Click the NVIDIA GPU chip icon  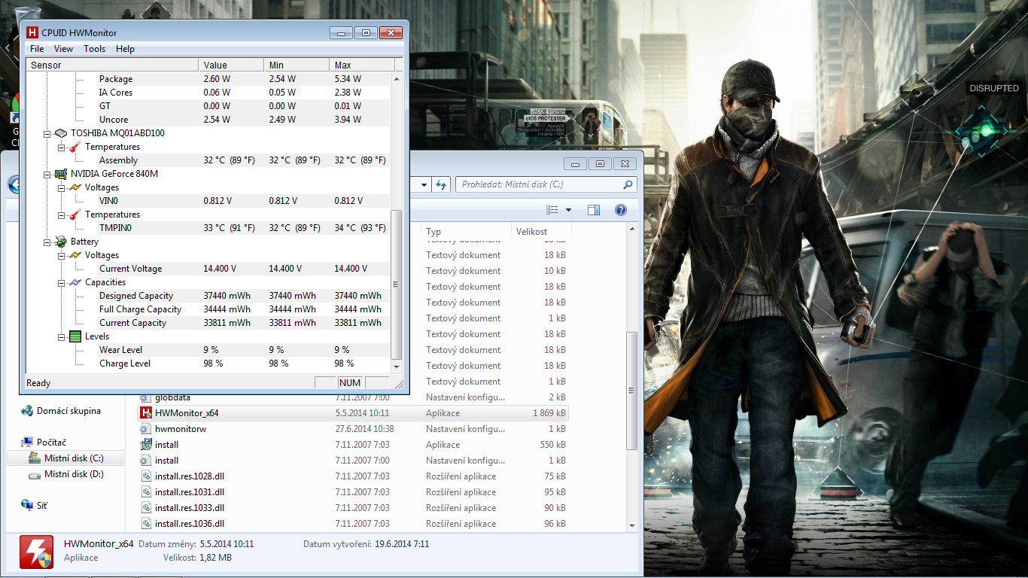point(60,174)
